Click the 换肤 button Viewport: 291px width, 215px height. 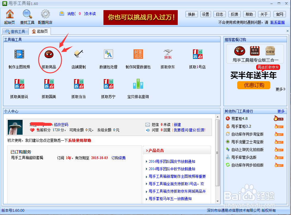click(191, 14)
